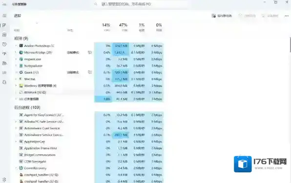The width and height of the screenshot is (291, 183).
Task: Open the Details page from sidebar
Action: pos(4,73)
